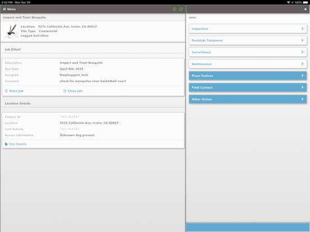Click the mosquito image thumbnail
310x232 pixels.
[x=11, y=31]
